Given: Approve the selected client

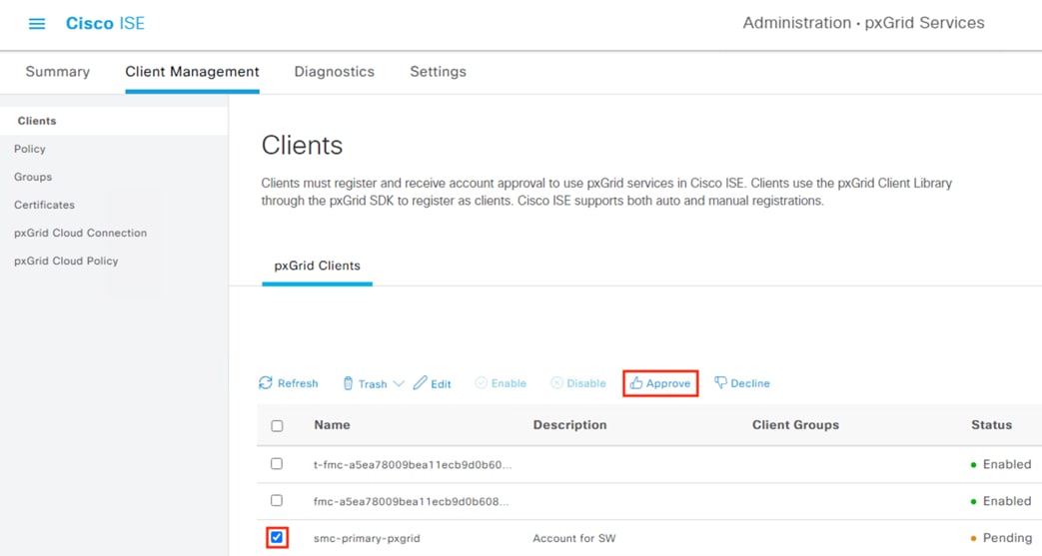Looking at the screenshot, I should click(x=660, y=383).
